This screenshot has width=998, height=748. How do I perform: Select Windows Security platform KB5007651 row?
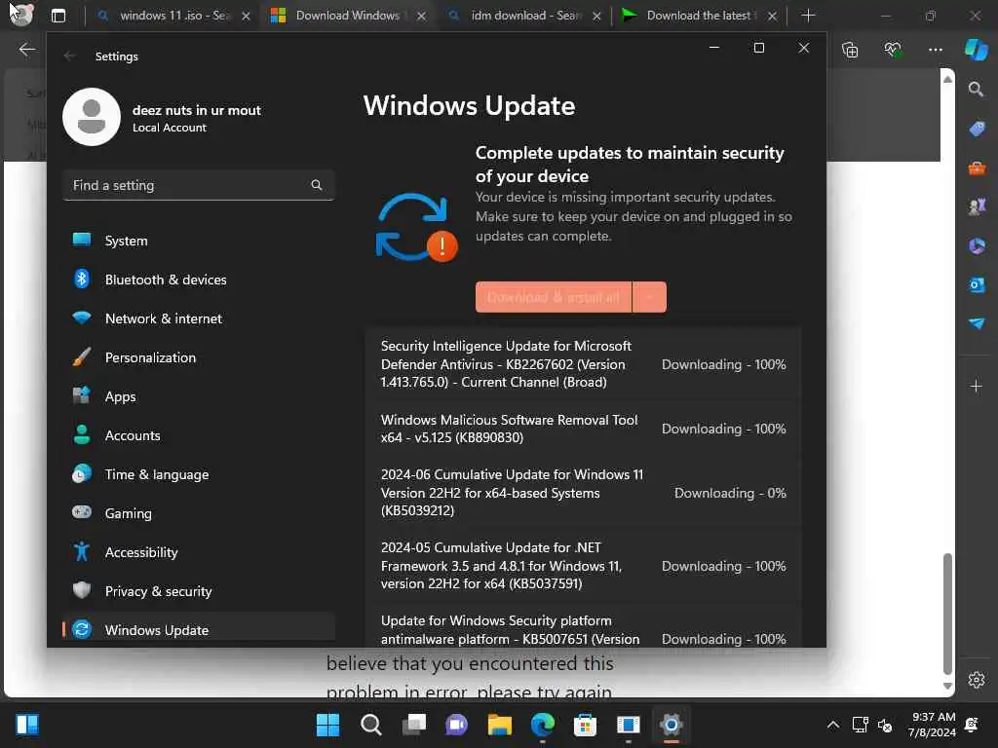point(583,626)
